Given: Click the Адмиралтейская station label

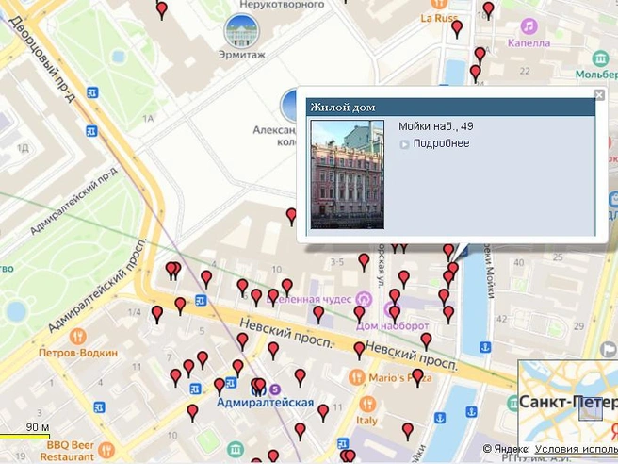Looking at the screenshot, I should [266, 403].
